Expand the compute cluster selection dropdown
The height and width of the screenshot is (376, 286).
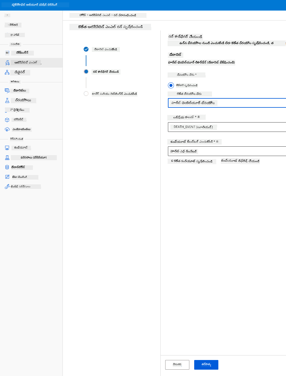[x=227, y=151]
